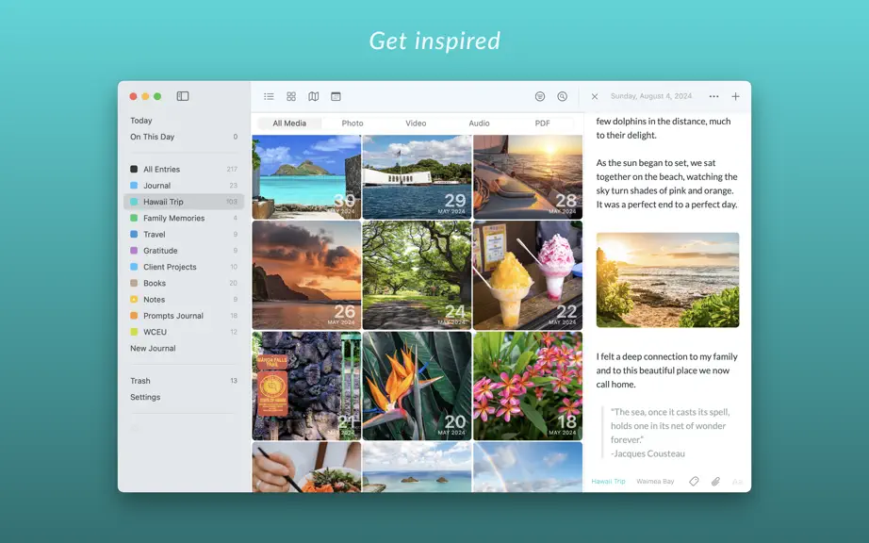Switch to the PDF tab
The image size is (869, 543).
542,123
